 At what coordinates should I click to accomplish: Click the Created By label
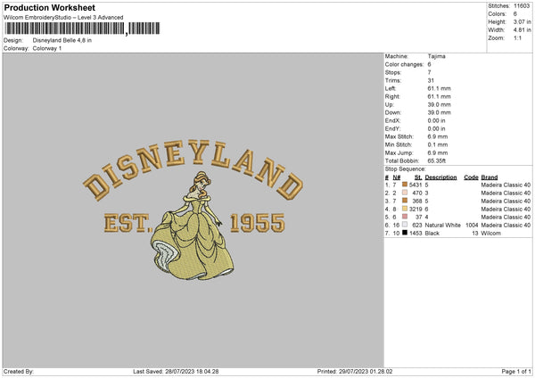pyautogui.click(x=19, y=372)
